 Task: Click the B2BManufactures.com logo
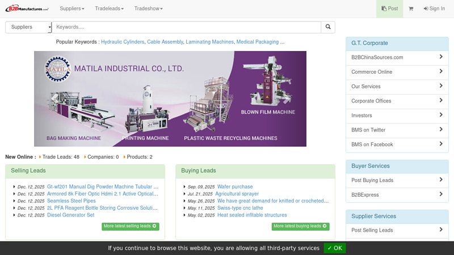27,8
